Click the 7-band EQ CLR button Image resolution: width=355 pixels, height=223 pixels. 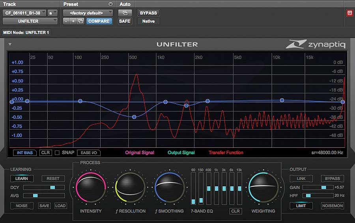pyautogui.click(x=235, y=211)
